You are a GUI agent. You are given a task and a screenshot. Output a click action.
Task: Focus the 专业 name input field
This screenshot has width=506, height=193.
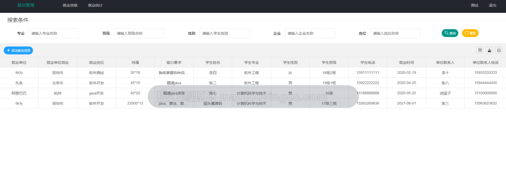click(53, 33)
